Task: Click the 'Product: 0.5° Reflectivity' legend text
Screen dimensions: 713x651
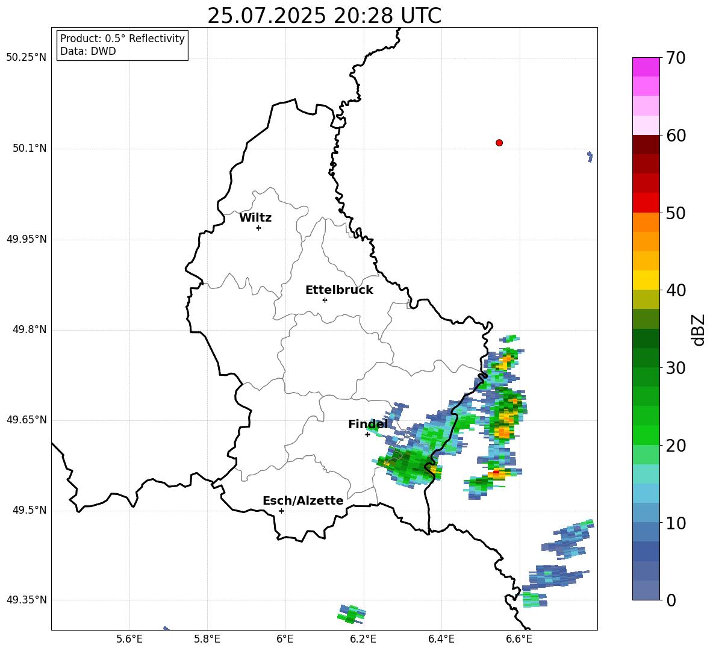Action: pyautogui.click(x=122, y=39)
